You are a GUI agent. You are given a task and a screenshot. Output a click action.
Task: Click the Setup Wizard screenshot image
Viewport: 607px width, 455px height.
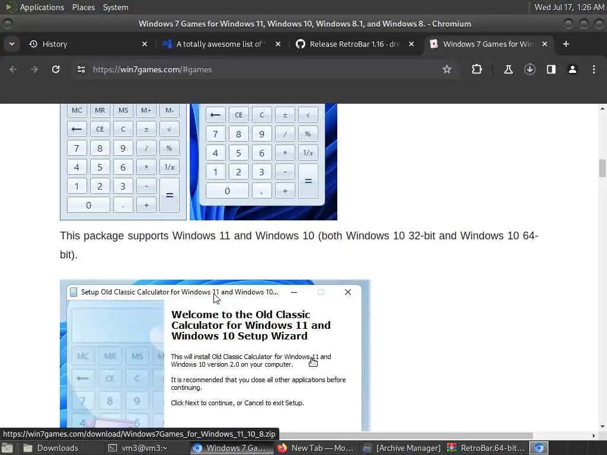click(215, 355)
